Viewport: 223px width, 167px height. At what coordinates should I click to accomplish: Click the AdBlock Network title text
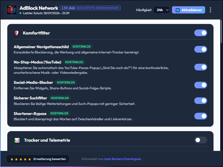pos(39,8)
